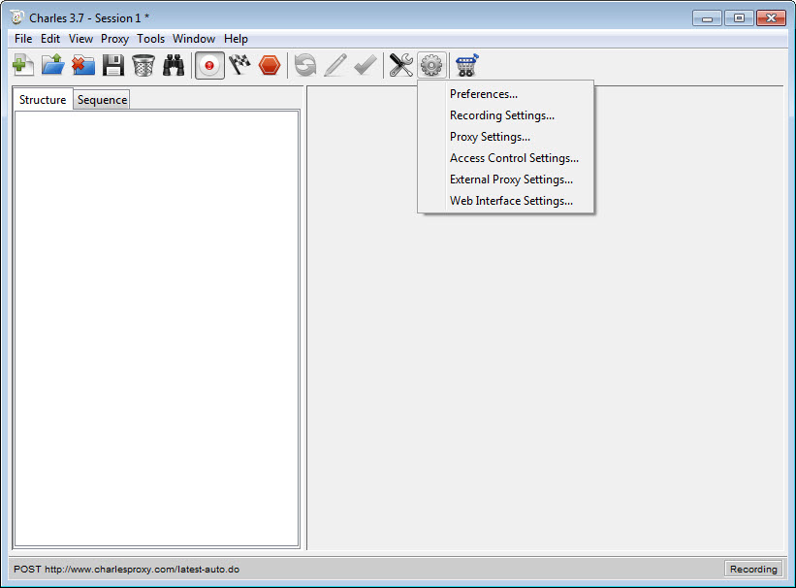Open the File menu
Image resolution: width=796 pixels, height=588 pixels.
click(x=23, y=39)
